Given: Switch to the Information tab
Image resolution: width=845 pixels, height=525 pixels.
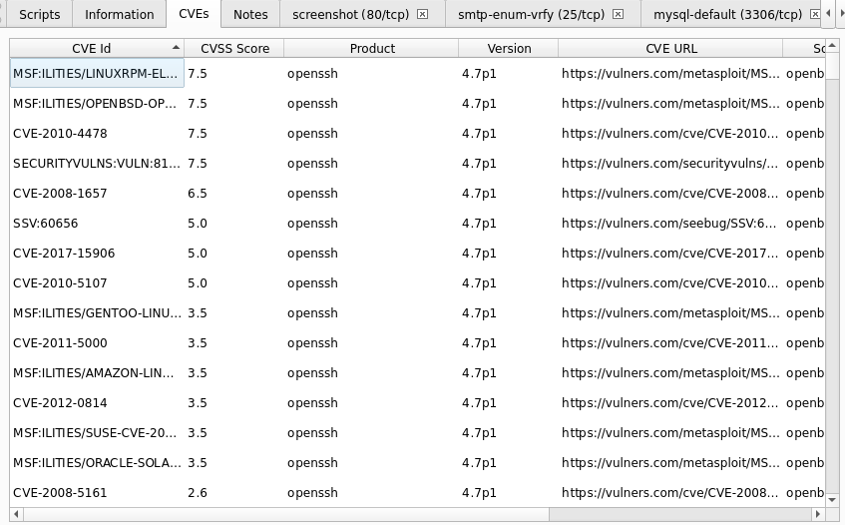Looking at the screenshot, I should point(119,15).
